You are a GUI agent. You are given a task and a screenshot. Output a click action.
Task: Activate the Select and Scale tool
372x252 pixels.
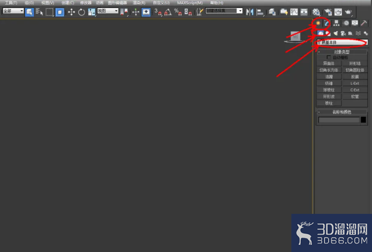[91, 12]
